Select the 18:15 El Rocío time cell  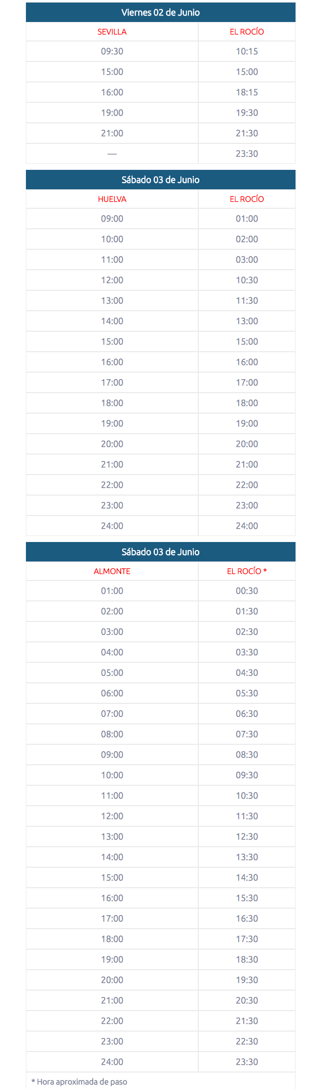click(247, 92)
